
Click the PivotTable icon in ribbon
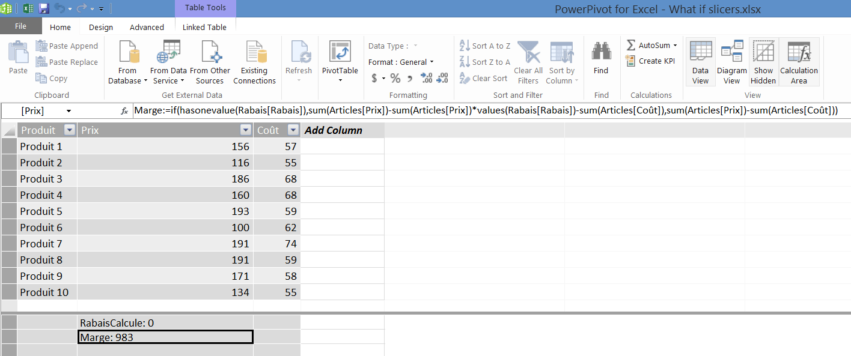pyautogui.click(x=340, y=52)
